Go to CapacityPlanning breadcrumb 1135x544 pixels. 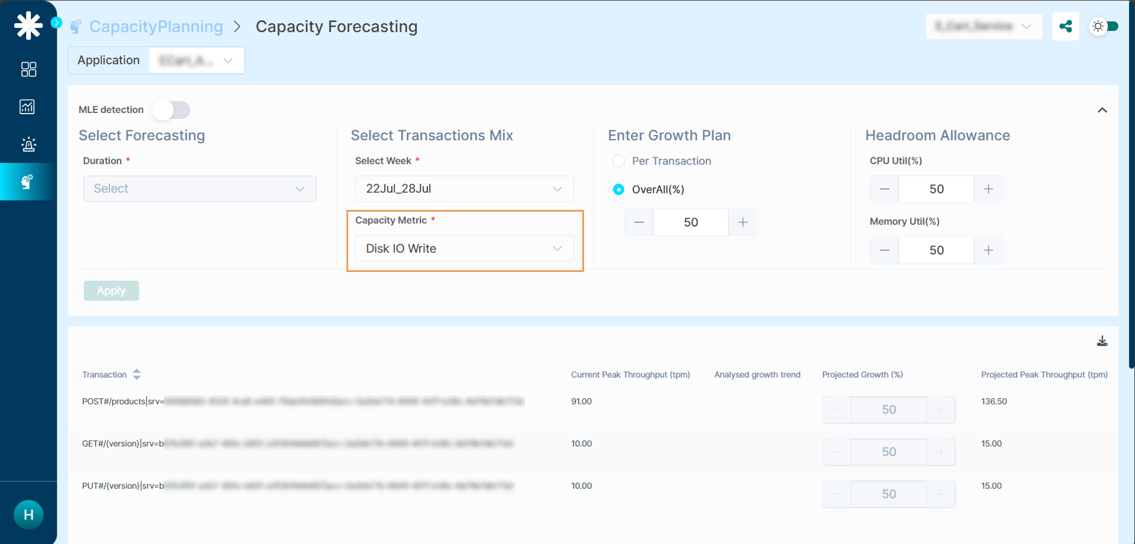(156, 27)
